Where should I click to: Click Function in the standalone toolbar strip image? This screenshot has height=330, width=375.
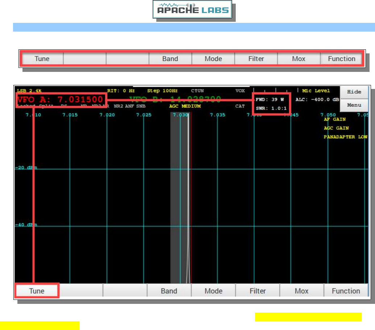(342, 59)
